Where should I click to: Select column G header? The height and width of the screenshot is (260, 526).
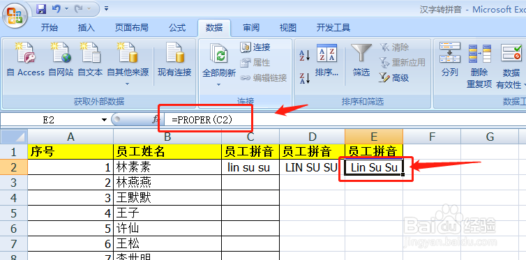pos(490,137)
